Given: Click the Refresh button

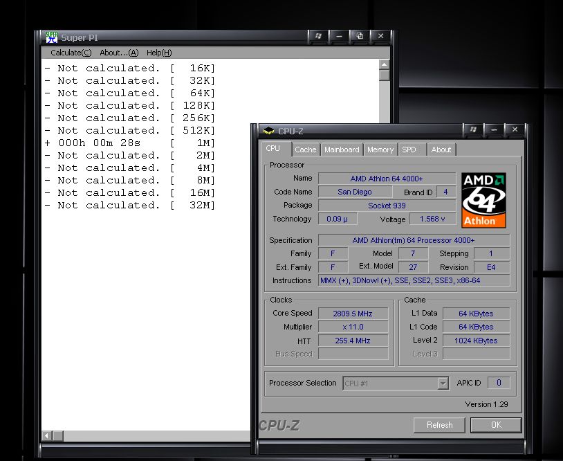Looking at the screenshot, I should coord(439,425).
